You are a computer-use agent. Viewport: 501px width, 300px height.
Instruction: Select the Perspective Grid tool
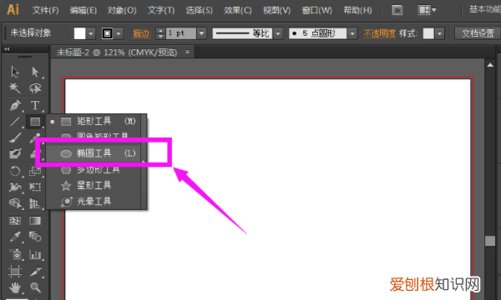pos(35,203)
